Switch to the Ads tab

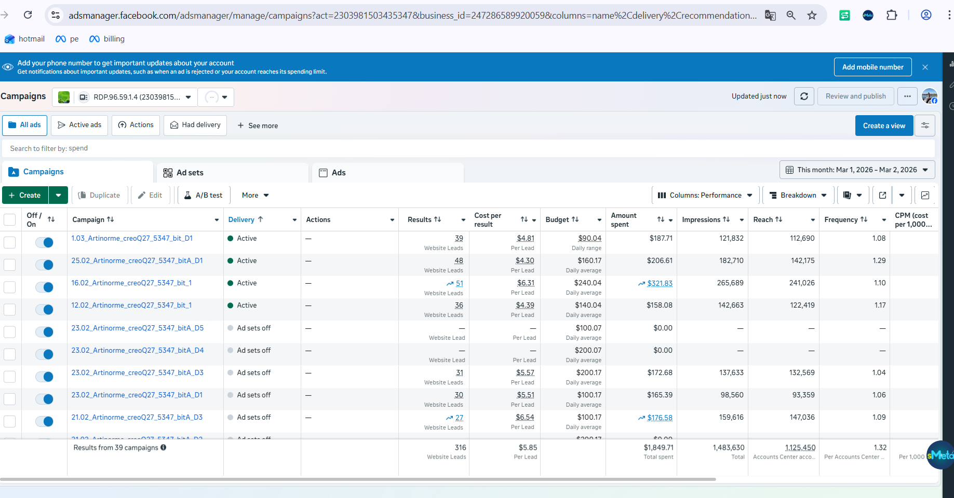[x=387, y=173]
